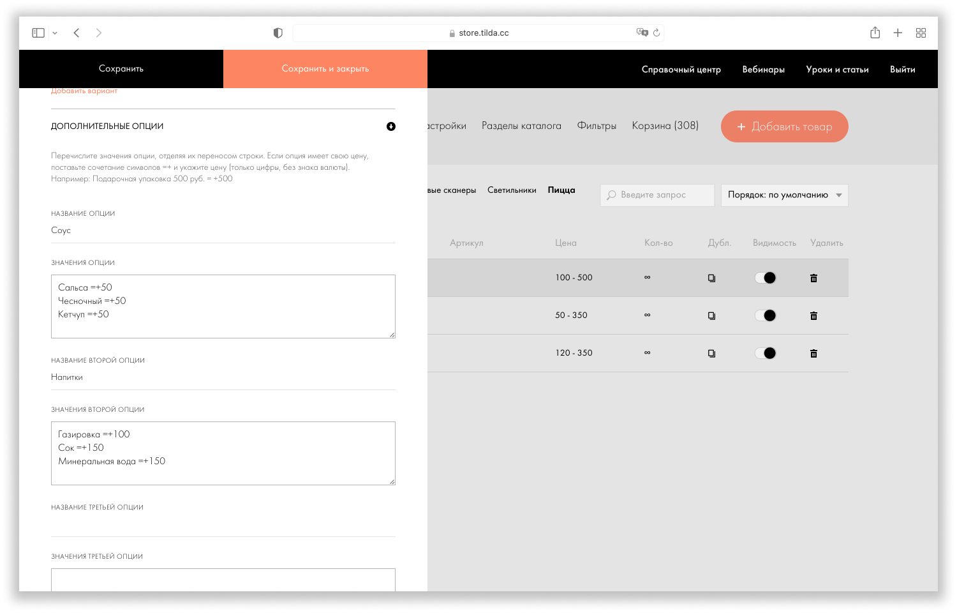This screenshot has width=957, height=613.
Task: Show the tab overview grid icon
Action: coord(921,33)
